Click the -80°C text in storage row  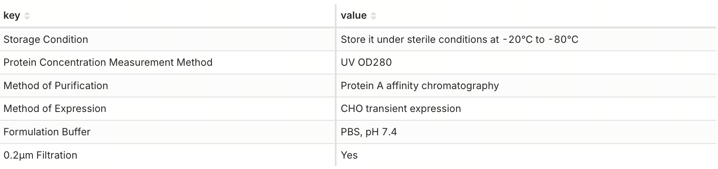(563, 40)
